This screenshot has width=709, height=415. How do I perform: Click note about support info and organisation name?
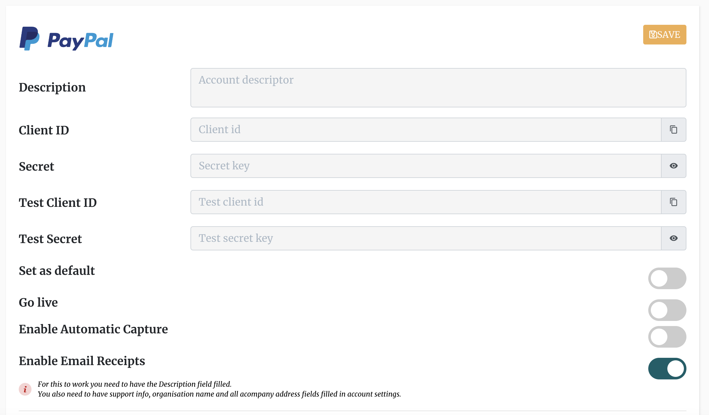click(219, 394)
